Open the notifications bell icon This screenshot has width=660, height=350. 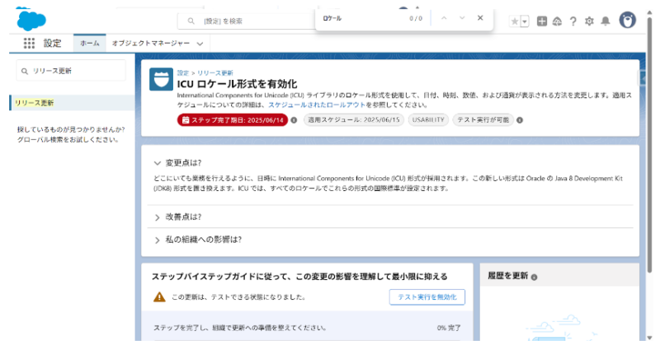pos(606,21)
